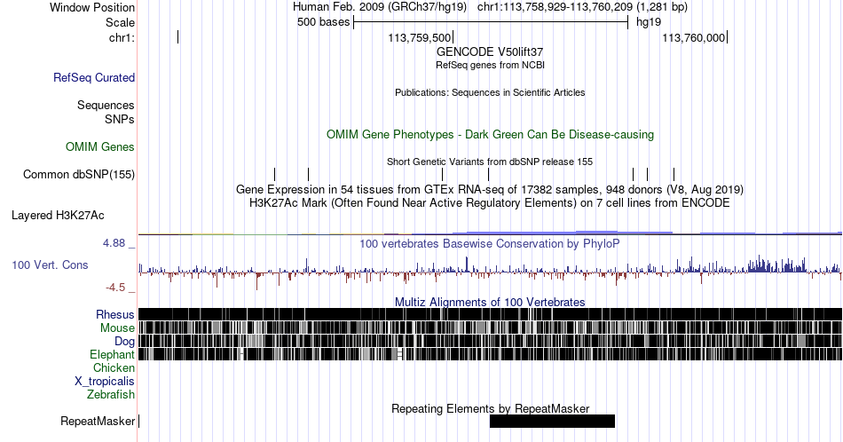
Task: Click the RepeatMasker track label
Action: coord(98,421)
